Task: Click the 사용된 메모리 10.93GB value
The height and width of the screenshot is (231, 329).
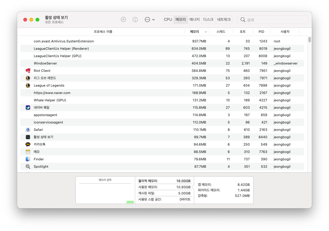Action: click(x=184, y=187)
